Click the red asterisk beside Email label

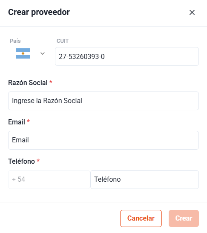coord(28,121)
